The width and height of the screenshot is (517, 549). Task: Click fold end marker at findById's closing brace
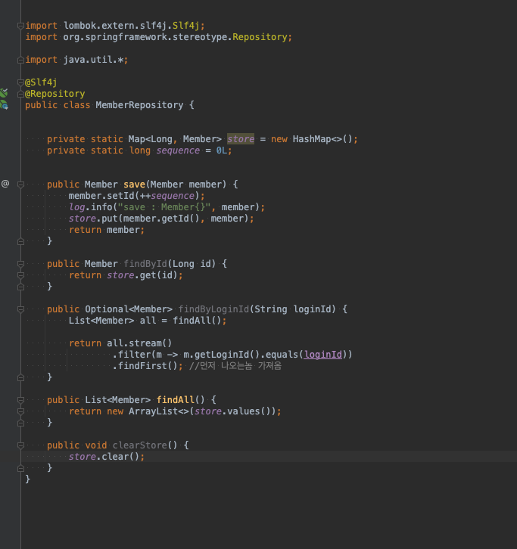click(x=20, y=287)
